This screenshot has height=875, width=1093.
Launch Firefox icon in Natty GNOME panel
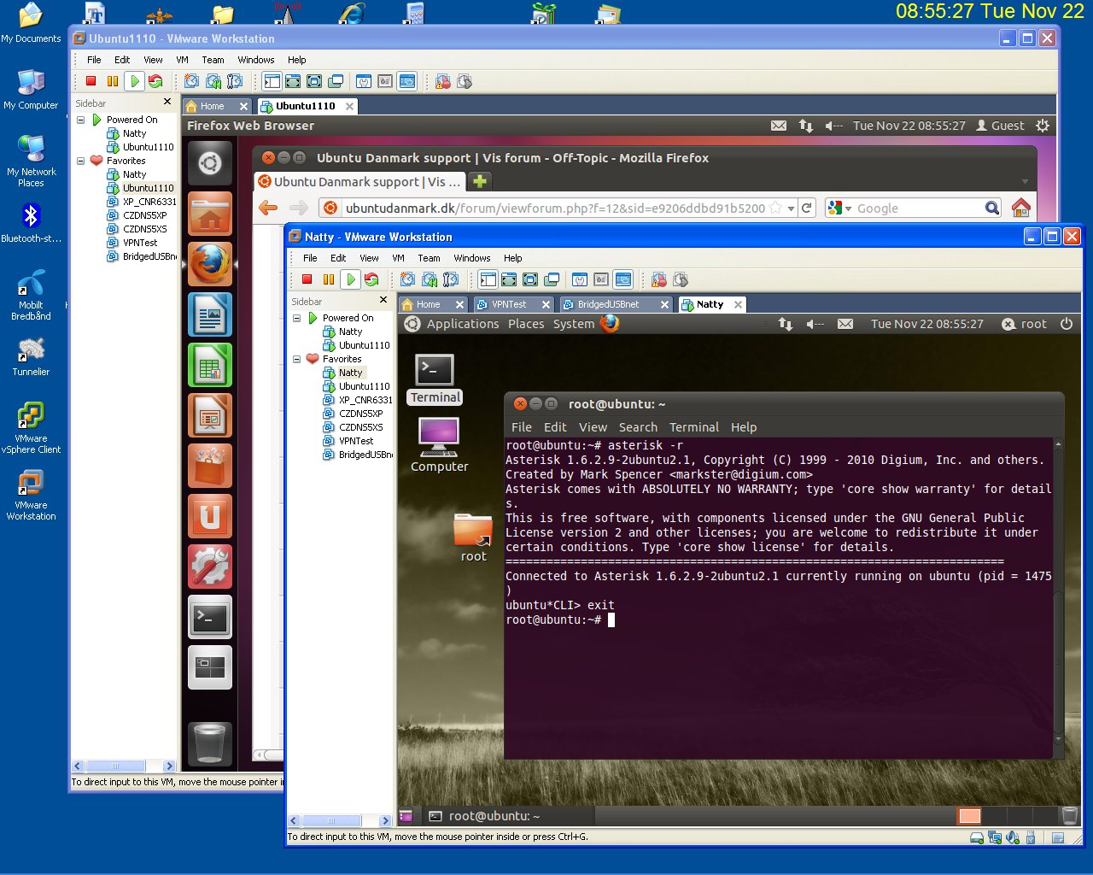tap(610, 324)
